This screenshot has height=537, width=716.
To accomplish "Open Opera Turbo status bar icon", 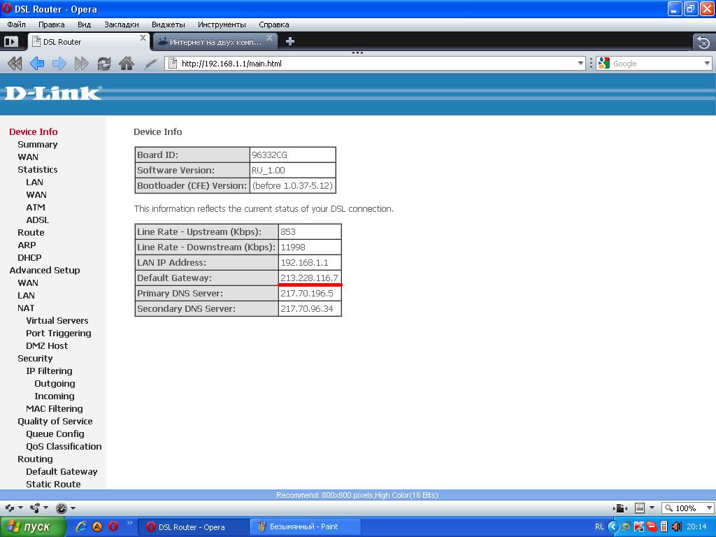I will coord(62,508).
